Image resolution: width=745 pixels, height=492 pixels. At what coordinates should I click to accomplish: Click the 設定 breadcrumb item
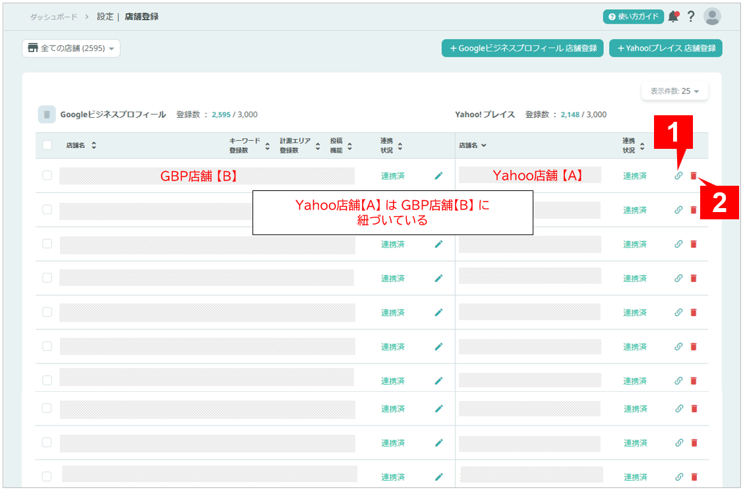pyautogui.click(x=105, y=16)
